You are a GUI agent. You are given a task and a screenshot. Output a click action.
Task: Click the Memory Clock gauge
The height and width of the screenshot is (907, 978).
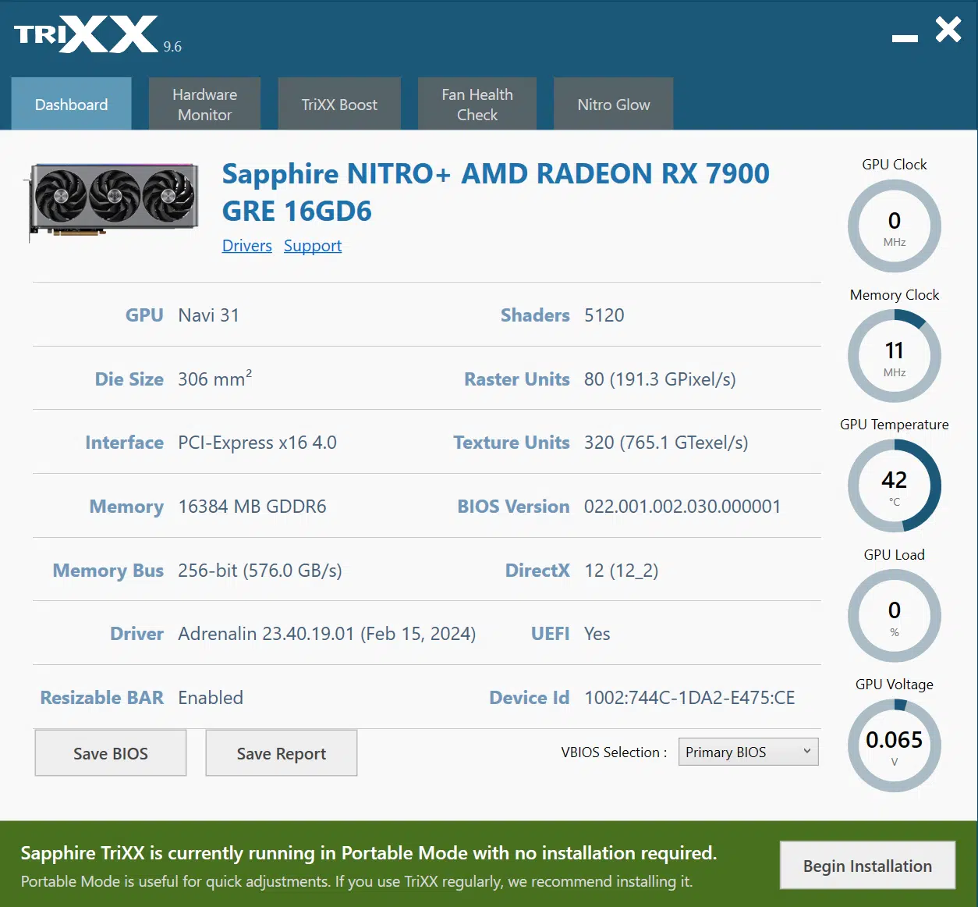point(895,356)
